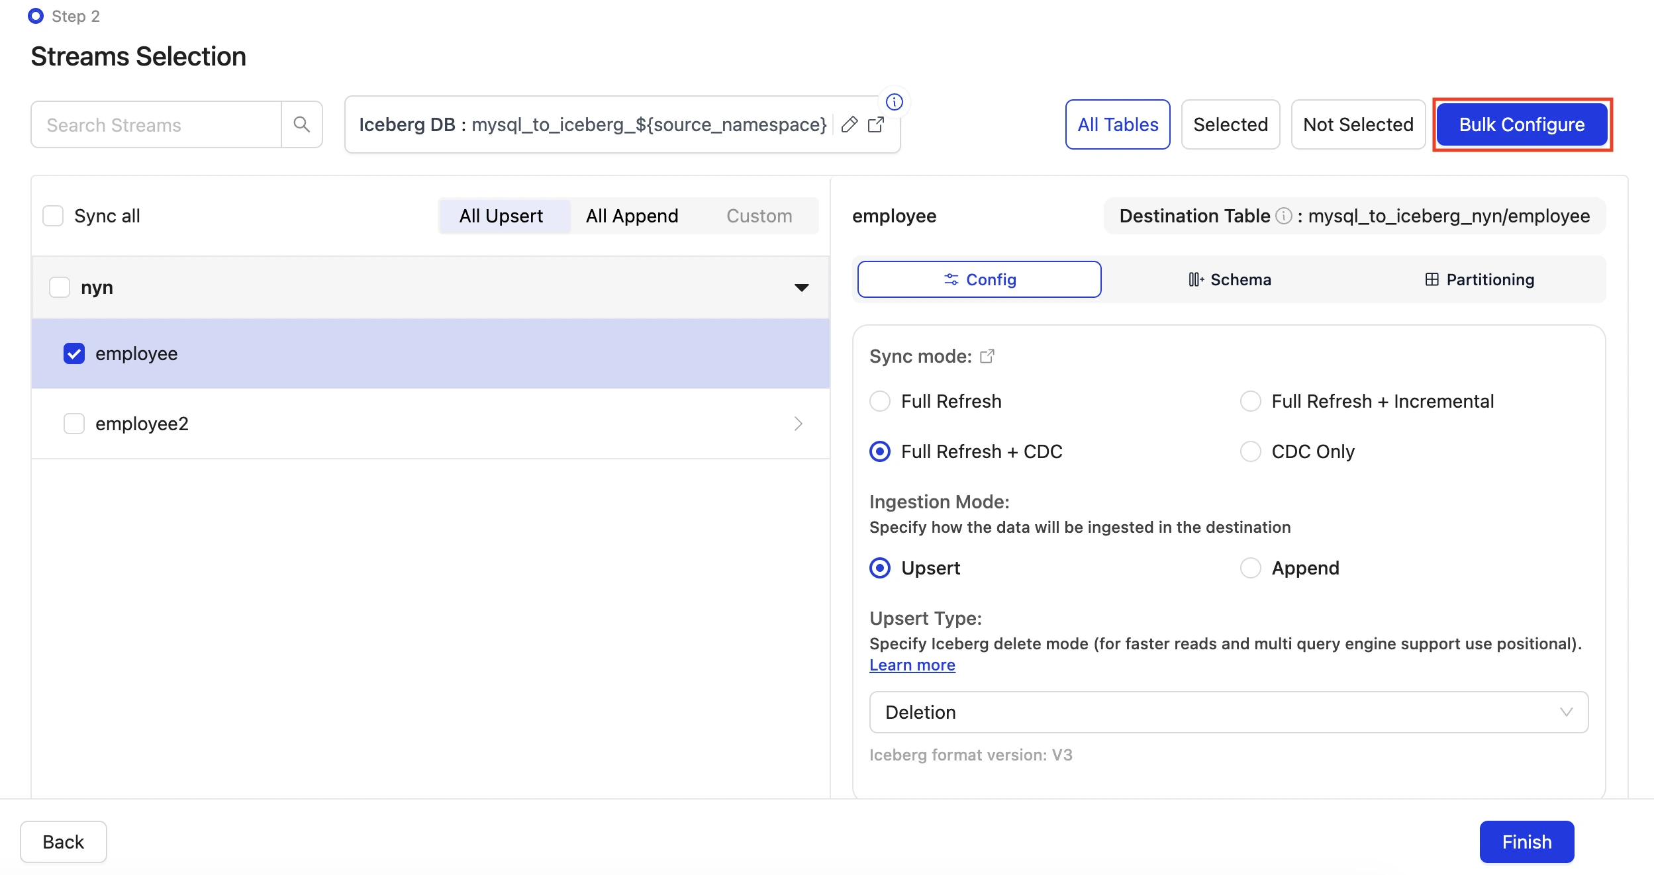1654x875 pixels.
Task: Select Full Refresh sync mode
Action: pyautogui.click(x=880, y=401)
